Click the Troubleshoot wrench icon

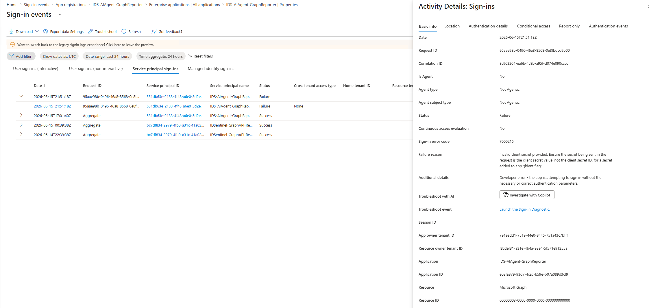click(90, 31)
